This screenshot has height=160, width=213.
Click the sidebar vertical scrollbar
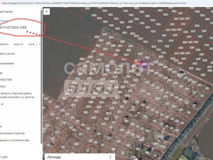pyautogui.click(x=41, y=76)
